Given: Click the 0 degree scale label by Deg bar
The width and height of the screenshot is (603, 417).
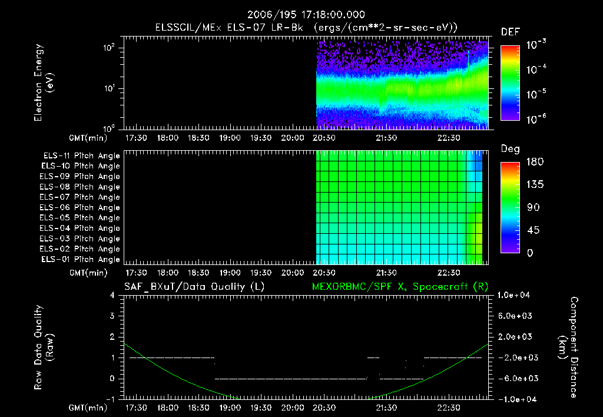Looking at the screenshot, I should pyautogui.click(x=530, y=253).
